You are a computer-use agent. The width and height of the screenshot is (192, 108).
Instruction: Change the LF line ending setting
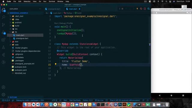pyautogui.click(x=60, y=100)
